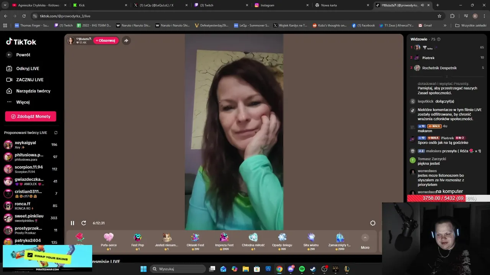Image resolution: width=490 pixels, height=275 pixels.
Task: Open xeykaigyal's suggested live stream
Action: (31, 145)
